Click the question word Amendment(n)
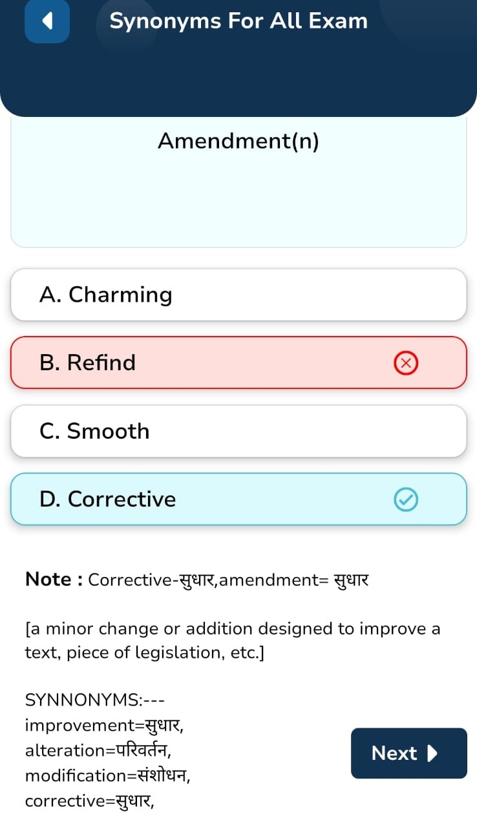The height and width of the screenshot is (818, 477). 238,141
